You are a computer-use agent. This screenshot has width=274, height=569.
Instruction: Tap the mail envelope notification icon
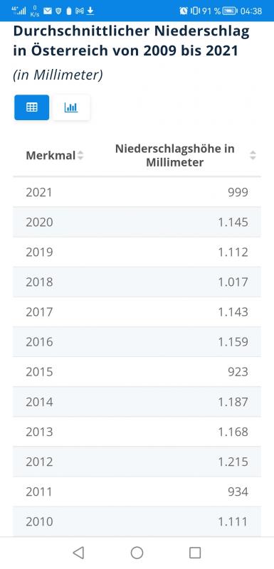(x=48, y=11)
